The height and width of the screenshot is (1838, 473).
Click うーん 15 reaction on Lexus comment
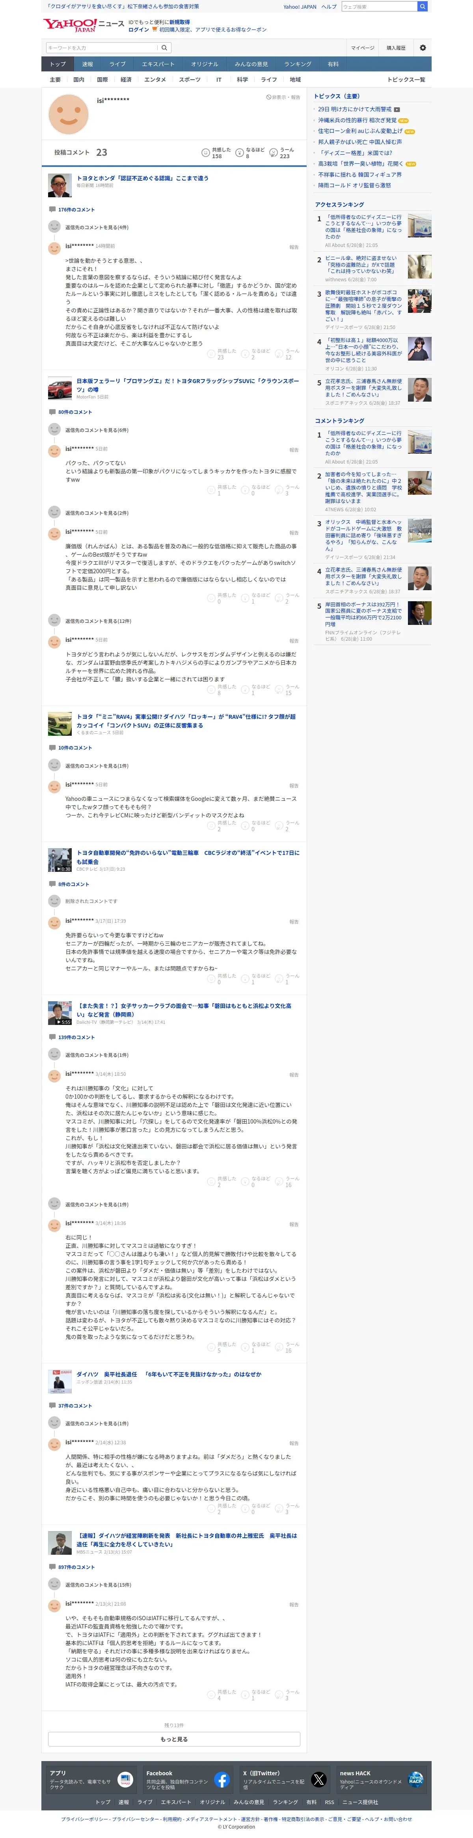(287, 690)
